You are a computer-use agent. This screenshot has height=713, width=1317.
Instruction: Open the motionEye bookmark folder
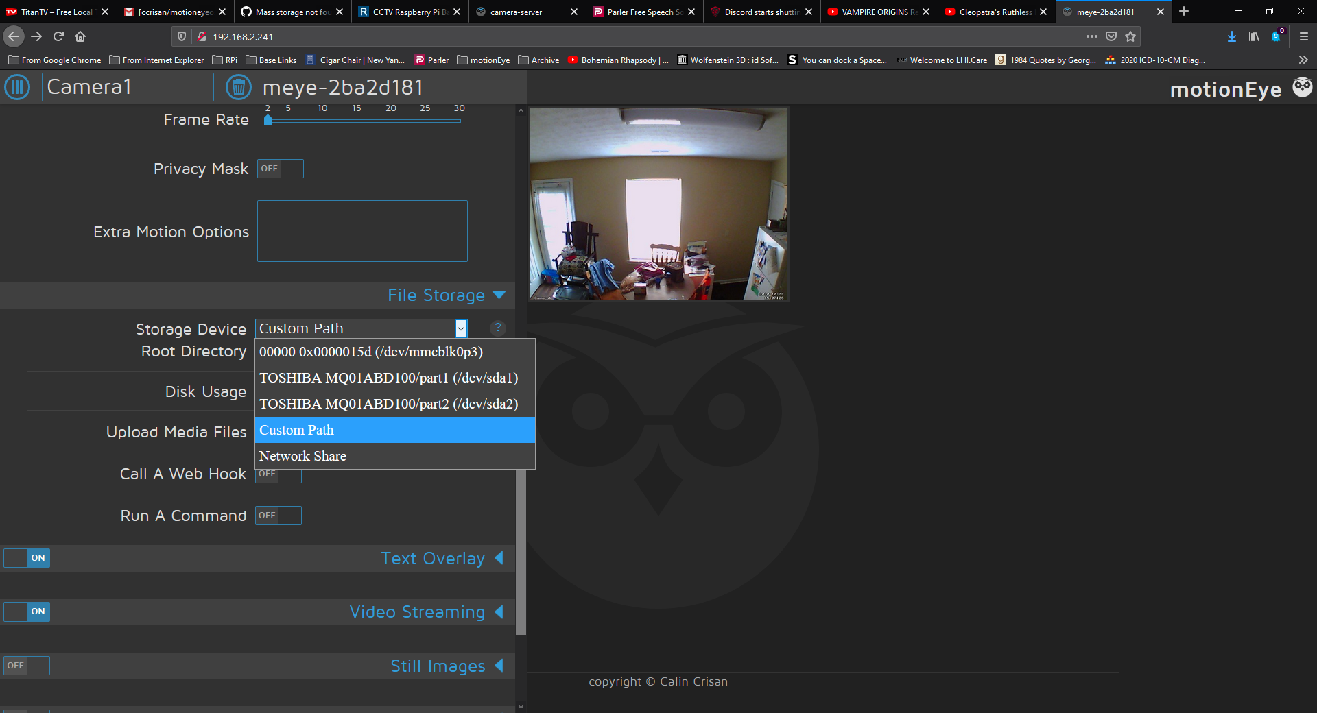(484, 60)
